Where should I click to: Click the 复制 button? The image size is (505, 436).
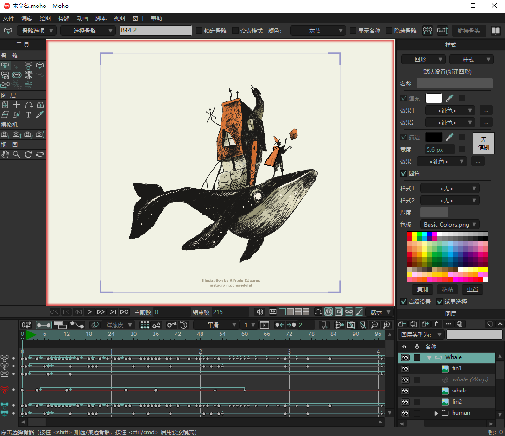point(422,289)
